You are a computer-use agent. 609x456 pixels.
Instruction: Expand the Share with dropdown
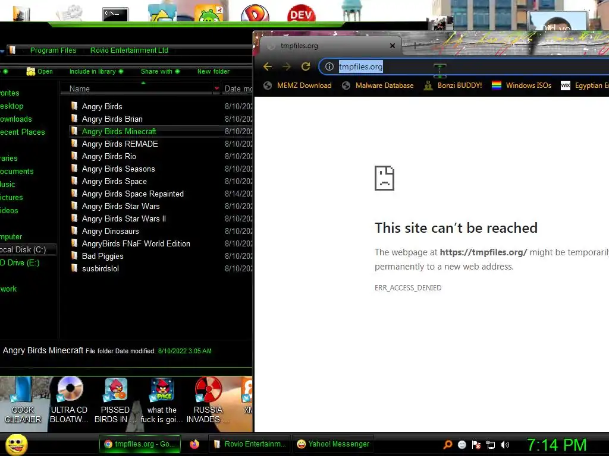pos(161,71)
